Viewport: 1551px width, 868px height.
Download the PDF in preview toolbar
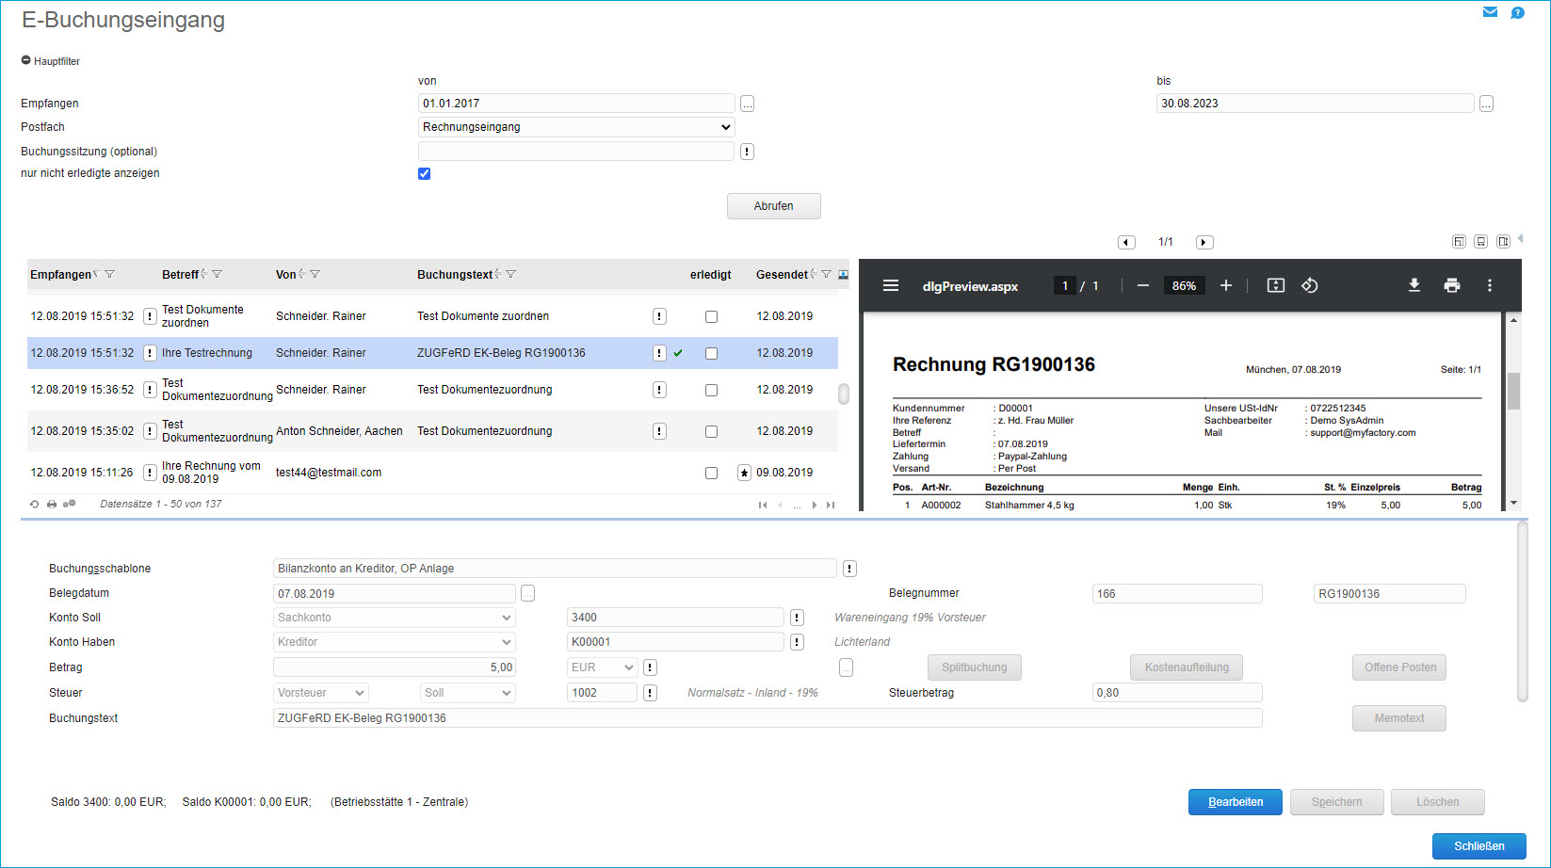coord(1414,285)
